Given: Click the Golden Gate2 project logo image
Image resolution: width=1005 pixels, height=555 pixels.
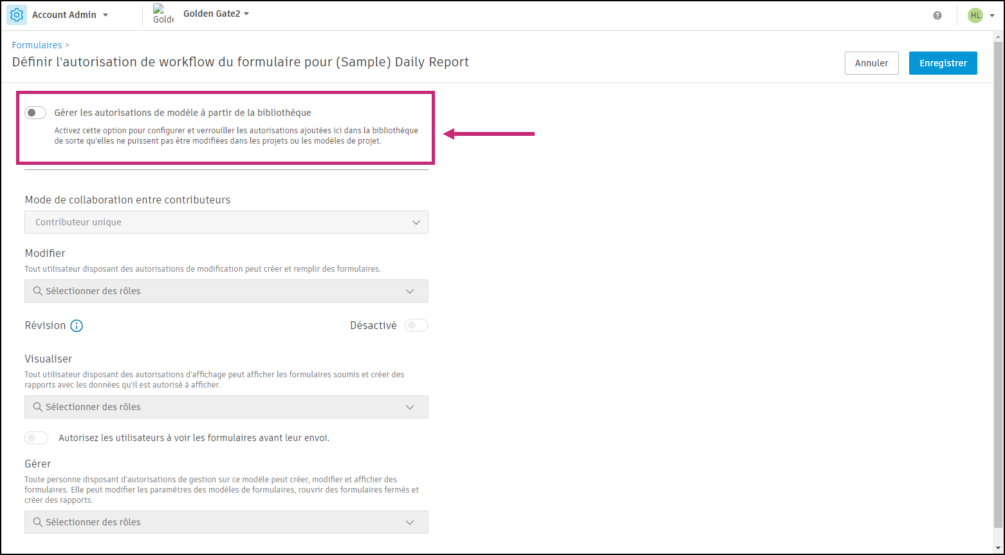Looking at the screenshot, I should coord(163,14).
